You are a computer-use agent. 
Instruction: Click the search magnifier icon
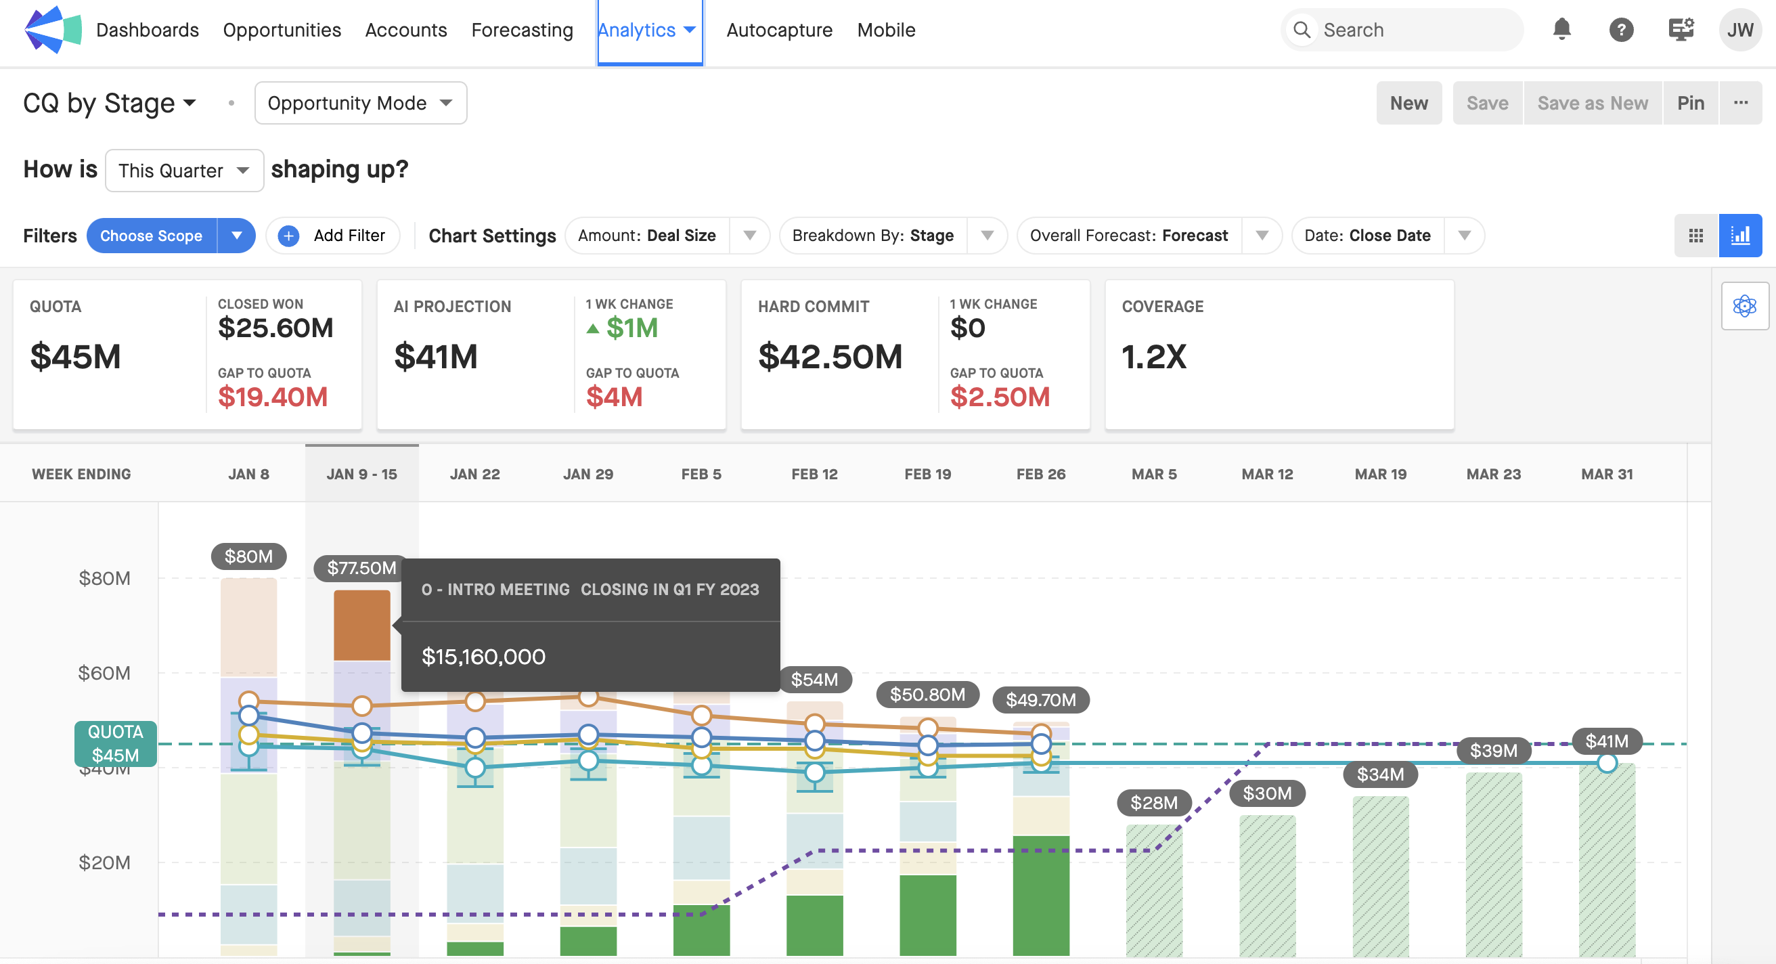coord(1302,30)
